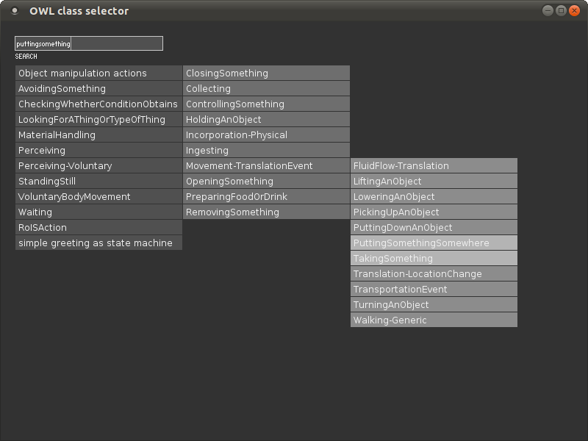This screenshot has height=441, width=588.
Task: Click the search input field
Action: click(x=88, y=43)
